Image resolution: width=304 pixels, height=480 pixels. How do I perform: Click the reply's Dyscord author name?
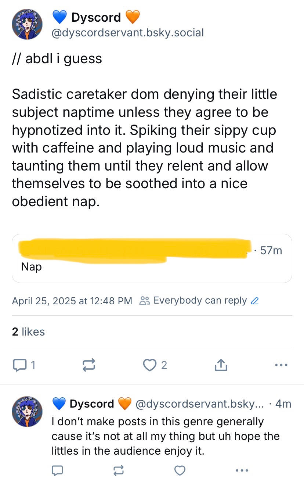(92, 404)
